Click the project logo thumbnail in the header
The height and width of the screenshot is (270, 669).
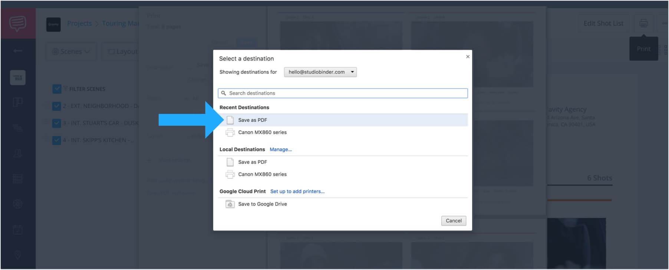coord(53,24)
